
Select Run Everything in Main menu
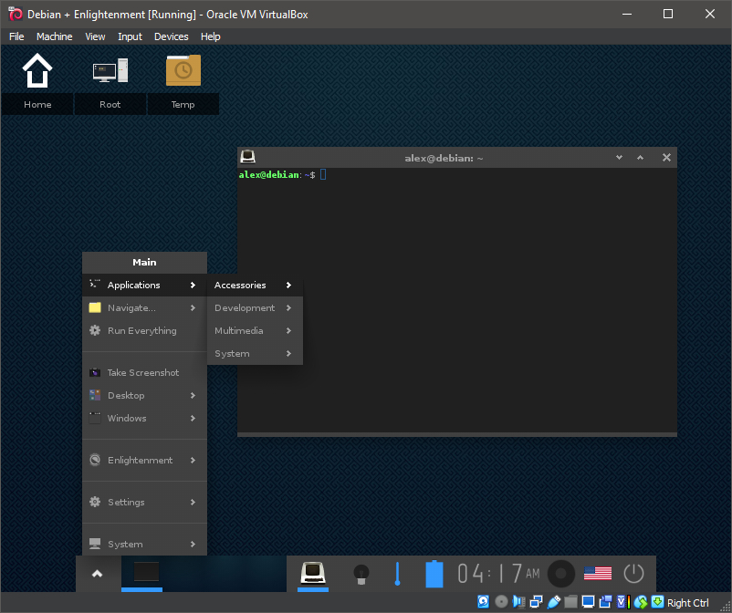click(141, 331)
